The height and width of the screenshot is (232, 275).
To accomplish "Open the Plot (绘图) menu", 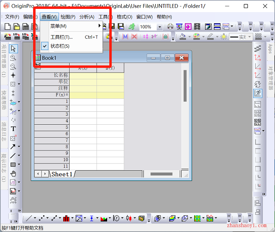I will click(68, 17).
